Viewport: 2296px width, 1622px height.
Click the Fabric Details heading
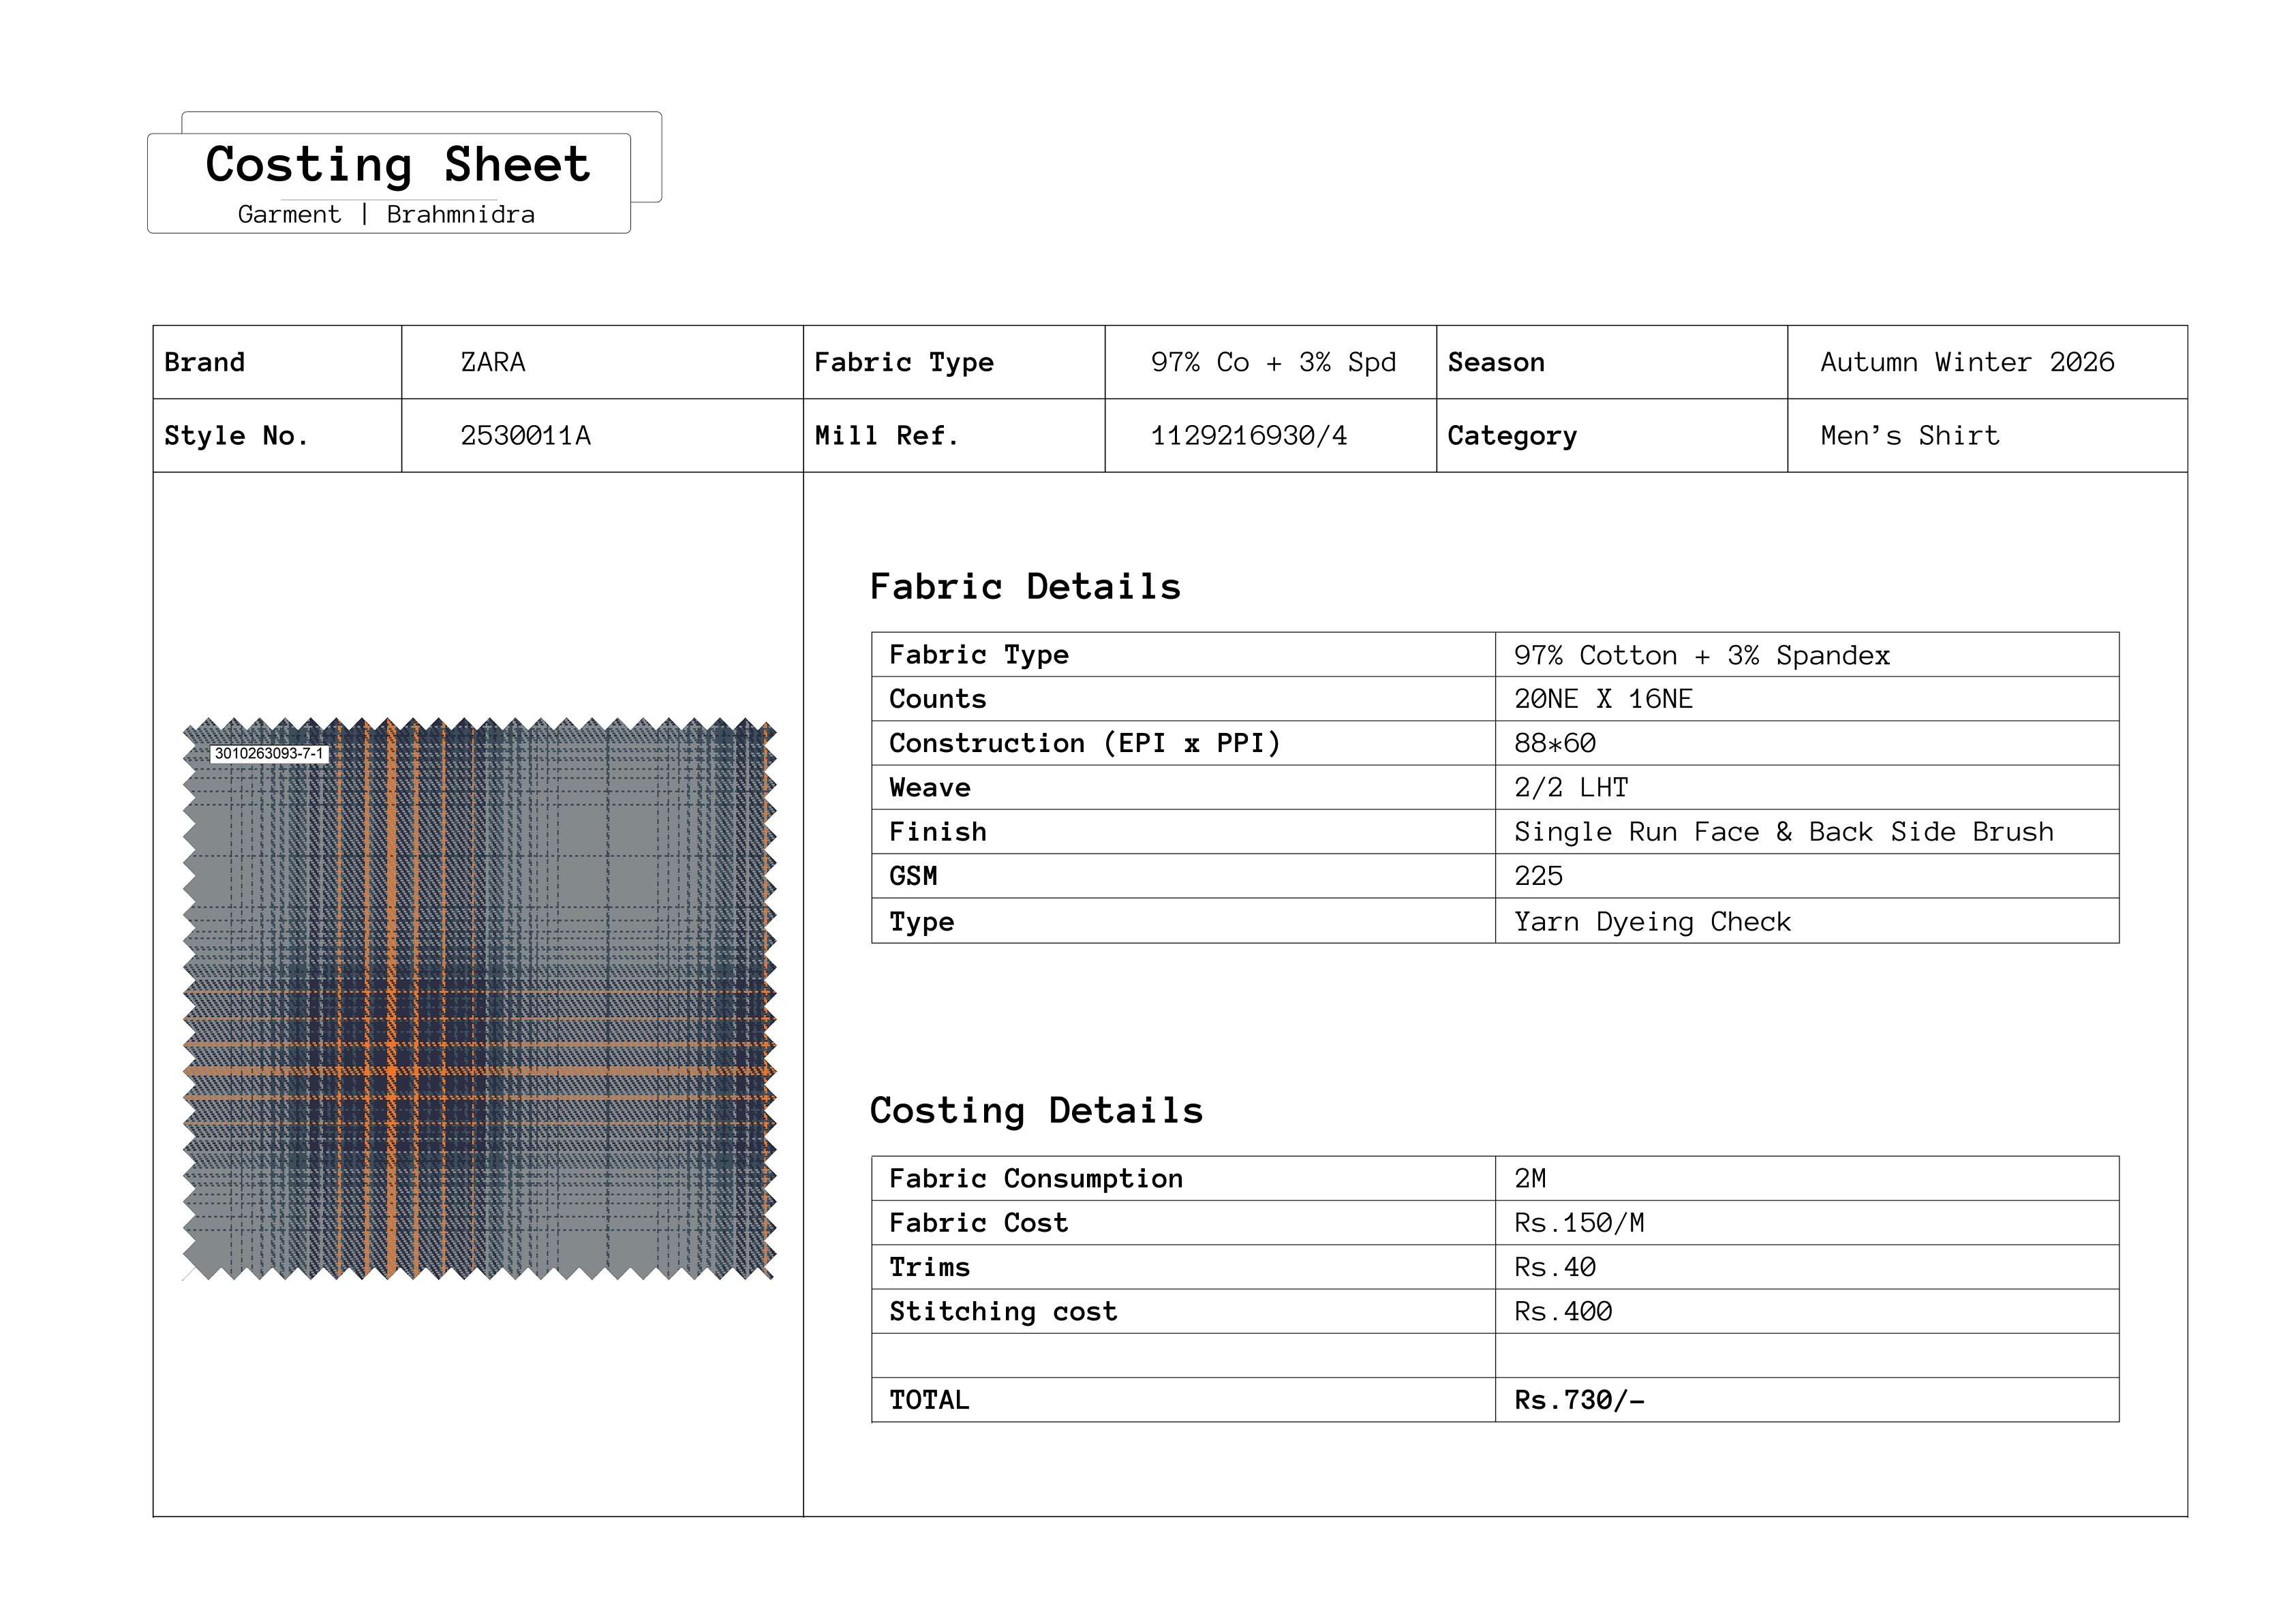pos(1025,587)
